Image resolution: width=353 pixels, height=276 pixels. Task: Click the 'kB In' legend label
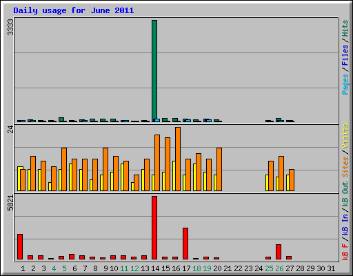(345, 224)
